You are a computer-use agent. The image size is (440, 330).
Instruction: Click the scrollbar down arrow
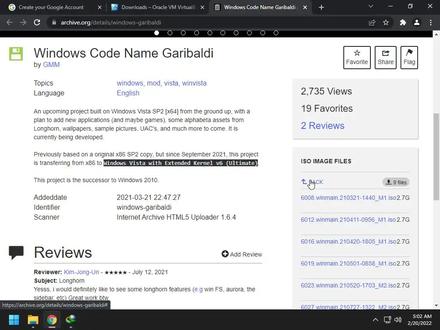pyautogui.click(x=436, y=306)
